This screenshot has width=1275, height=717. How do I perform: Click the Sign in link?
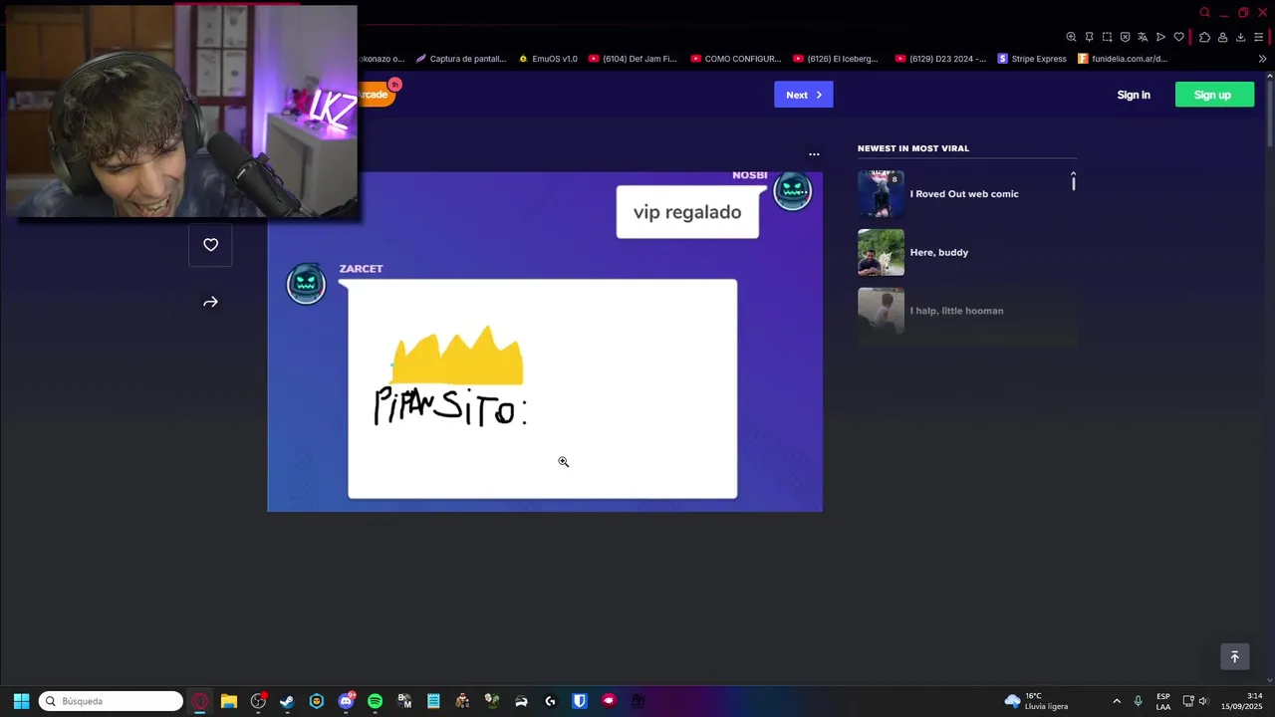pyautogui.click(x=1134, y=95)
